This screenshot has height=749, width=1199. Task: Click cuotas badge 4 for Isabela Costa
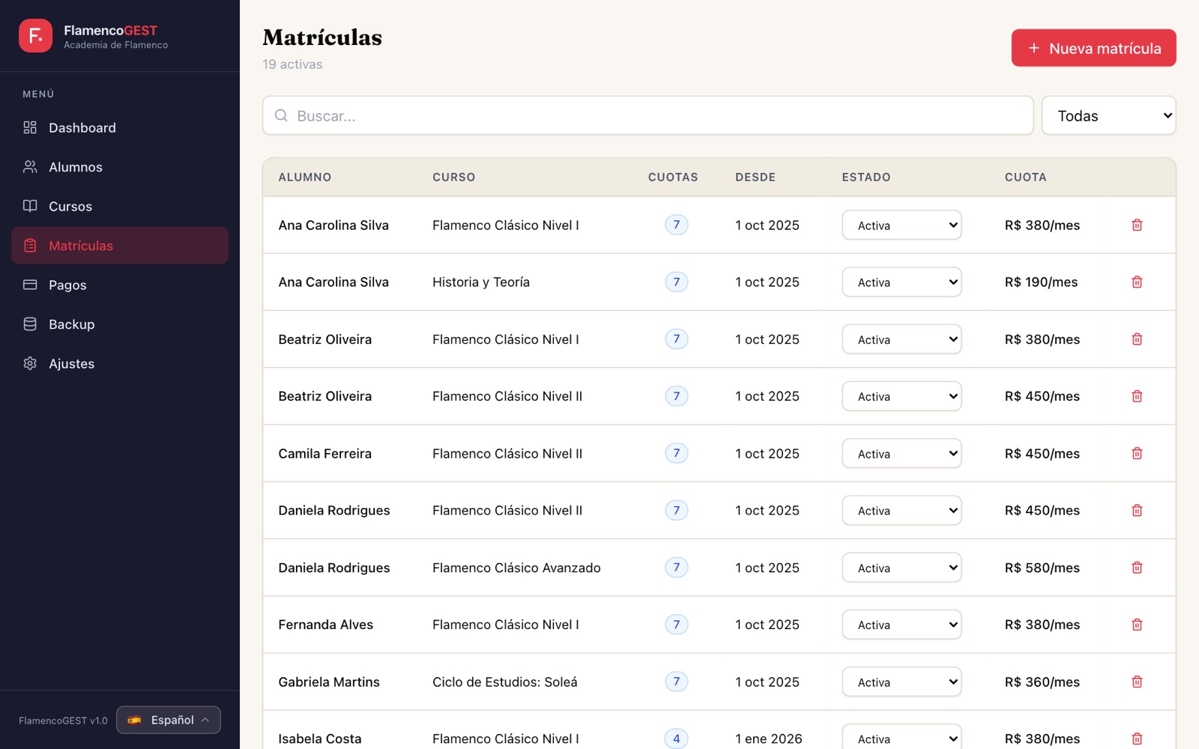pos(676,739)
